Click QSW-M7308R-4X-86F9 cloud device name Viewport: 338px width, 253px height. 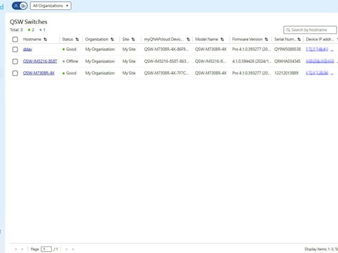point(166,49)
